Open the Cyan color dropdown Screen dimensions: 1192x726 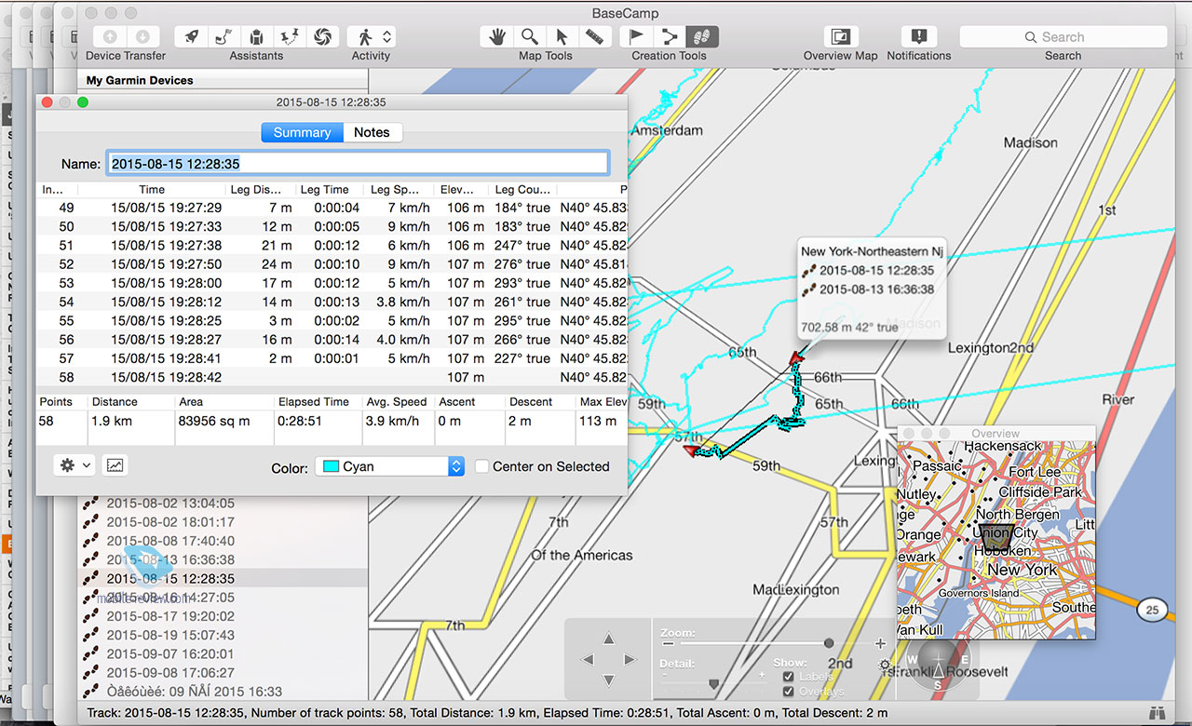pos(389,466)
